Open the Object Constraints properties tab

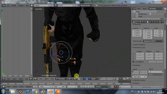point(150,22)
